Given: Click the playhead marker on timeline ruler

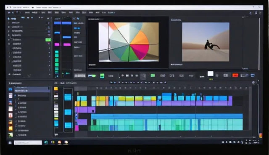Looking at the screenshot, I should [97, 88].
